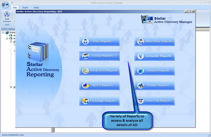Viewport: 211px width, 137px height.
Task: Select the Entire Network globe tree item
Action: (7, 33)
